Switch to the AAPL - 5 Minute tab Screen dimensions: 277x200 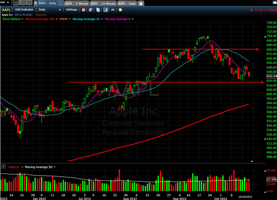(x=77, y=4)
